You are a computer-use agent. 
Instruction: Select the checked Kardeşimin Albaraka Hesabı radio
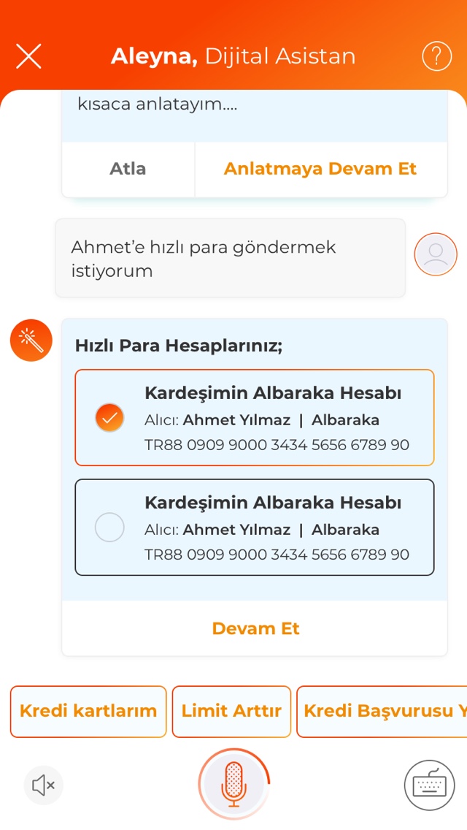point(109,418)
